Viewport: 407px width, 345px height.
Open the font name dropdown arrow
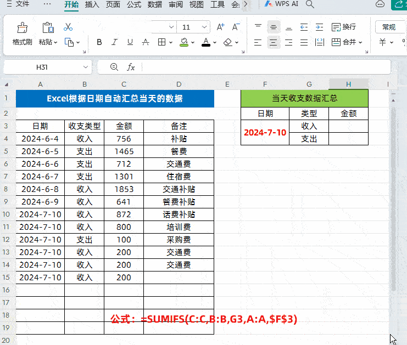pos(171,27)
